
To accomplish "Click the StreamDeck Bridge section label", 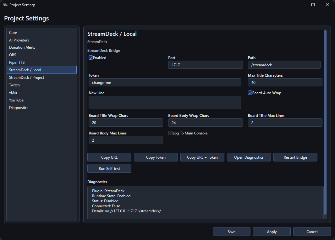I will click(104, 51).
